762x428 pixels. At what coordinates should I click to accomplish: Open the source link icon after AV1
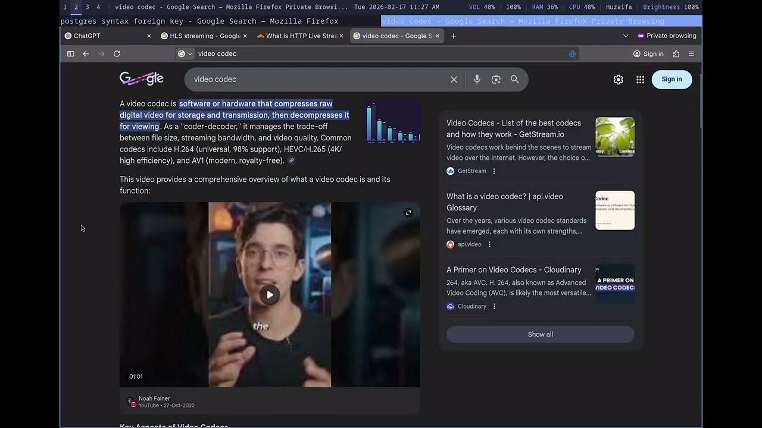[291, 160]
